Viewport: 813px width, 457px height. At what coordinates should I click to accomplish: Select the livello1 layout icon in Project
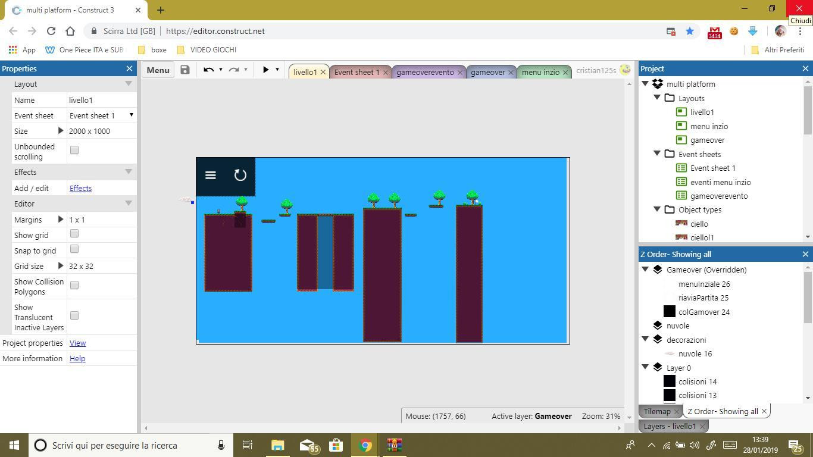(x=681, y=112)
